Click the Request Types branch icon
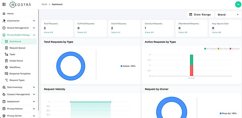Image resolution: width=242 pixels, height=118 pixels. click(x=6, y=80)
